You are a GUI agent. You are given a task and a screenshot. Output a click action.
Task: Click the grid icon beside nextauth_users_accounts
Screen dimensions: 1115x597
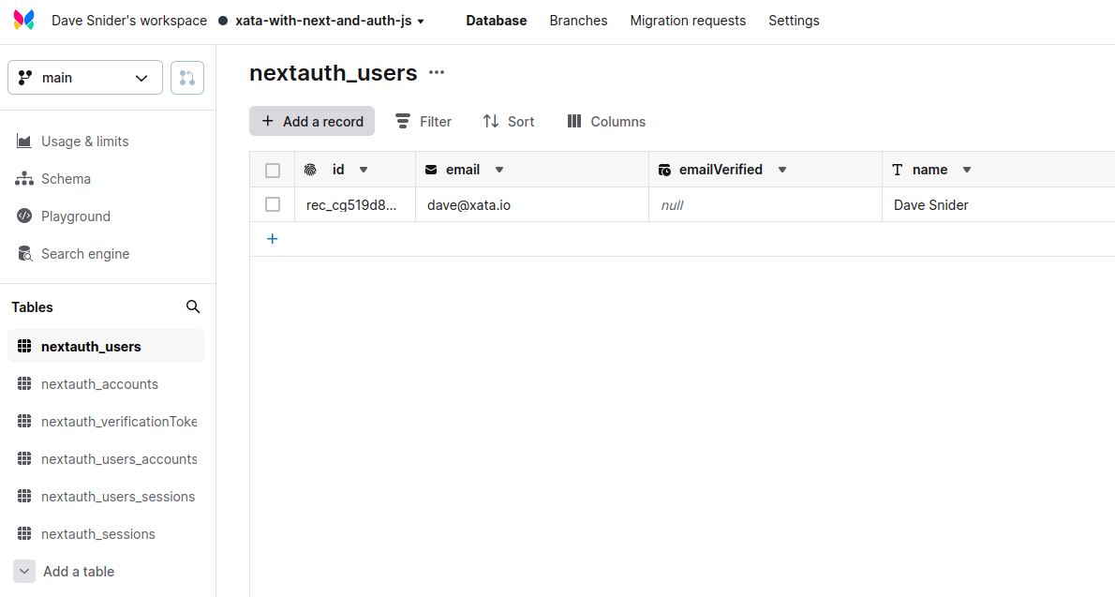pyautogui.click(x=24, y=459)
